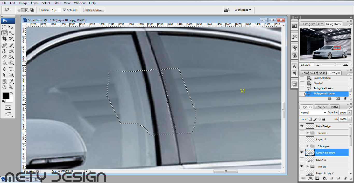Show Layer 17

pyautogui.click(x=302, y=139)
